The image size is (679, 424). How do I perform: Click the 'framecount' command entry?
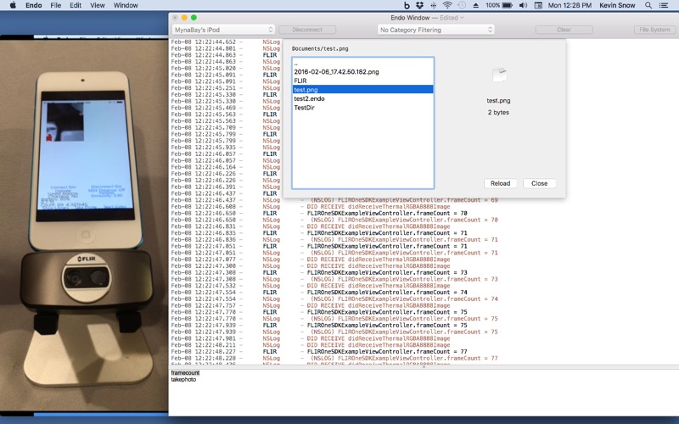tap(185, 372)
